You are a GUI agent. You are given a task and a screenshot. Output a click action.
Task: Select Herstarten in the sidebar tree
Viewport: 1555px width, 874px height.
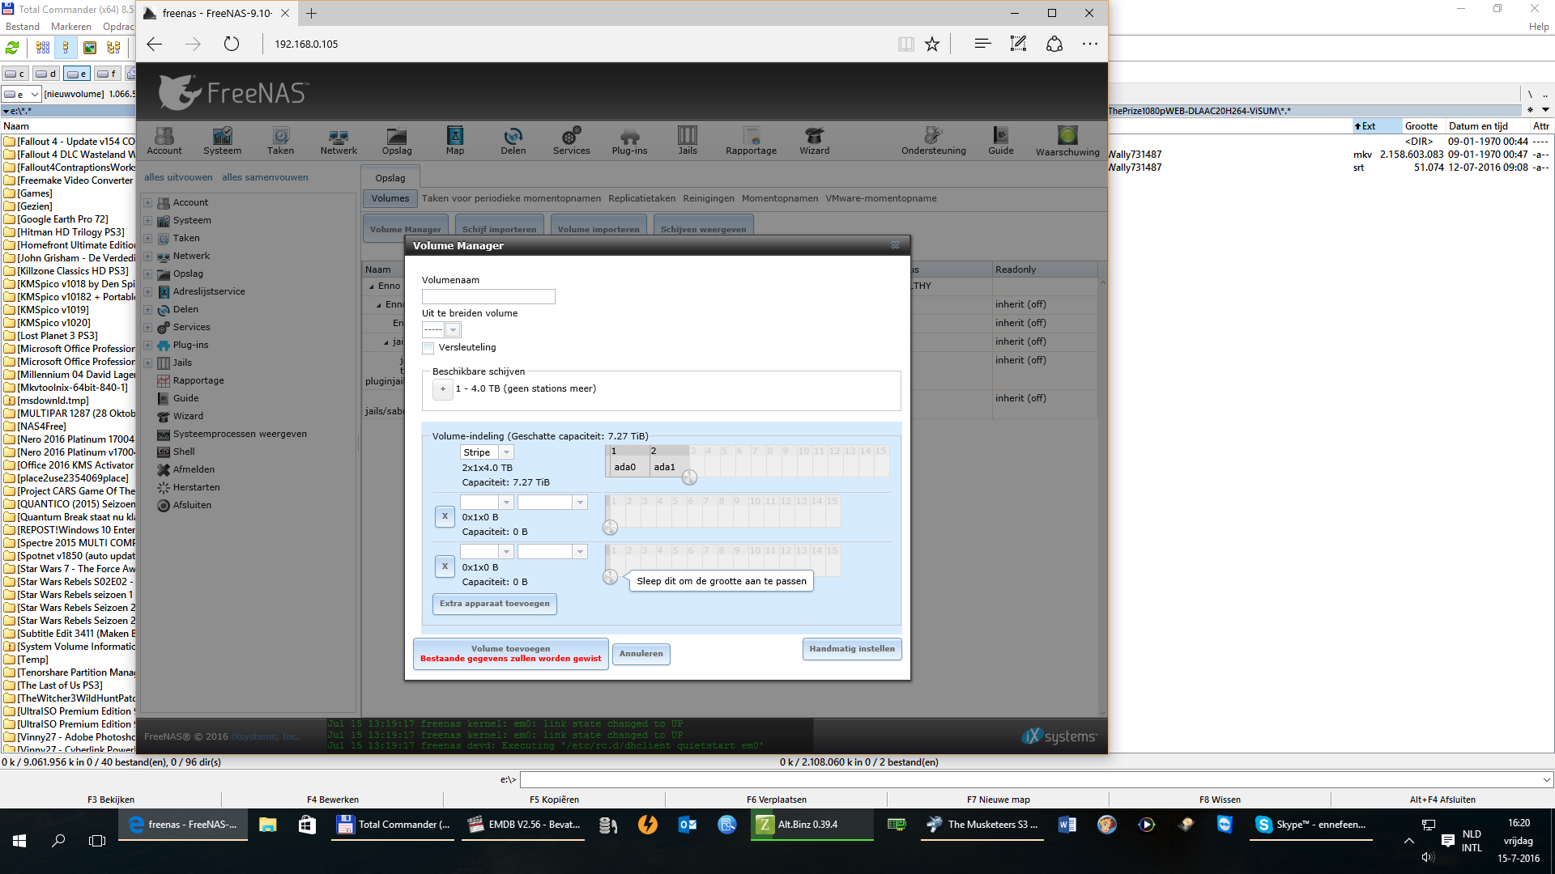tap(196, 488)
